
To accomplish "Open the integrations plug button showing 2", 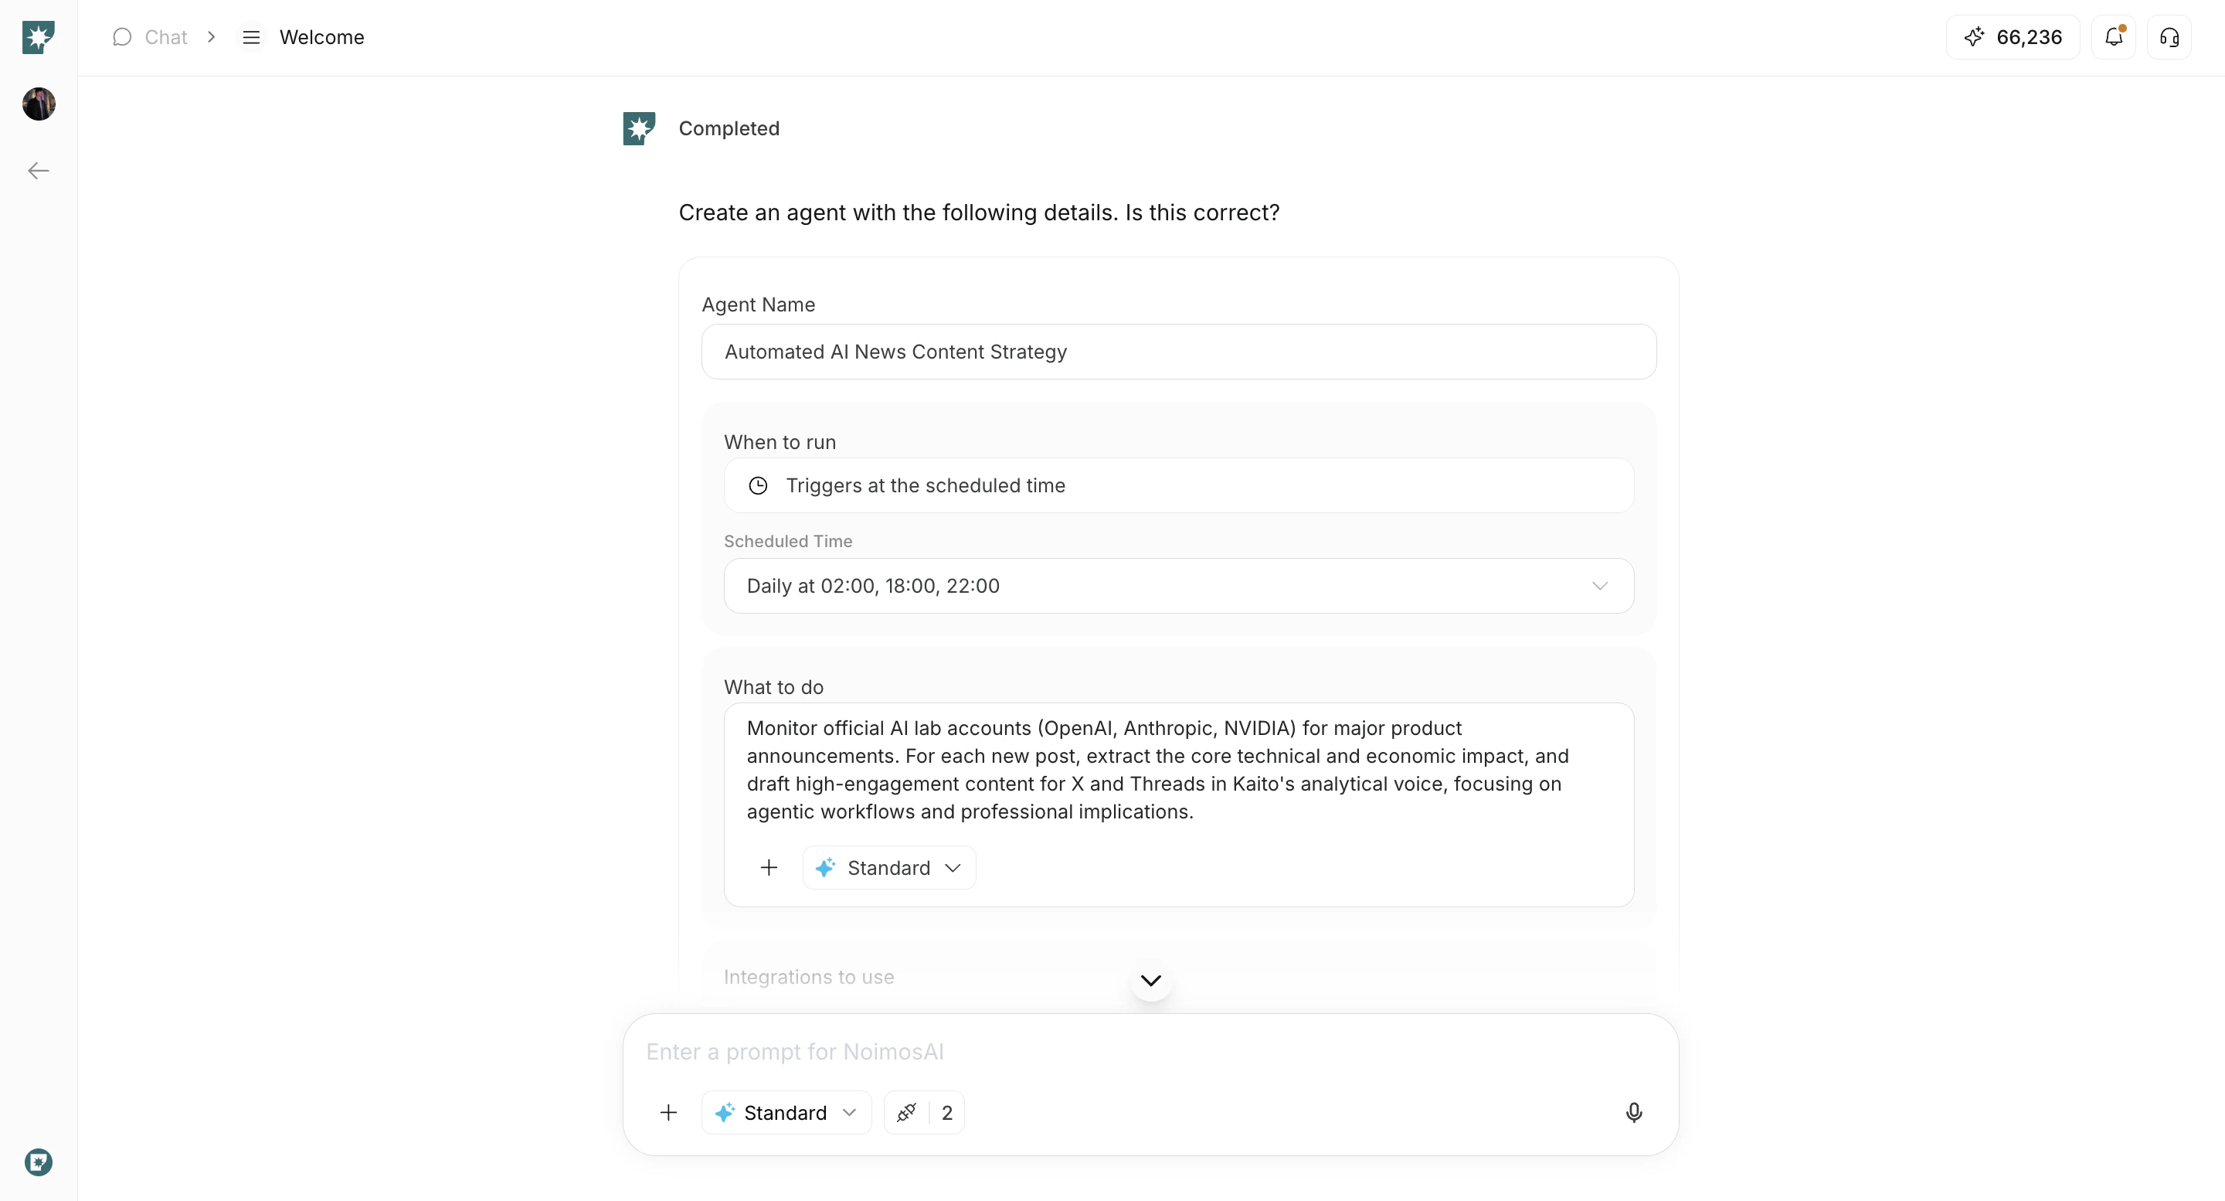I will click(923, 1113).
